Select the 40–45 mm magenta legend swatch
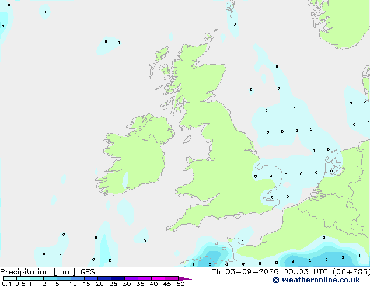 click(x=158, y=278)
